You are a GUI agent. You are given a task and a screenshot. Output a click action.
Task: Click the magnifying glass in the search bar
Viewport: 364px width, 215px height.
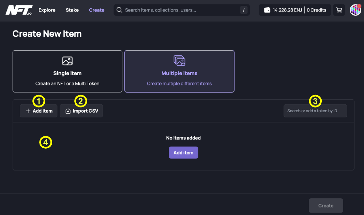pos(119,10)
